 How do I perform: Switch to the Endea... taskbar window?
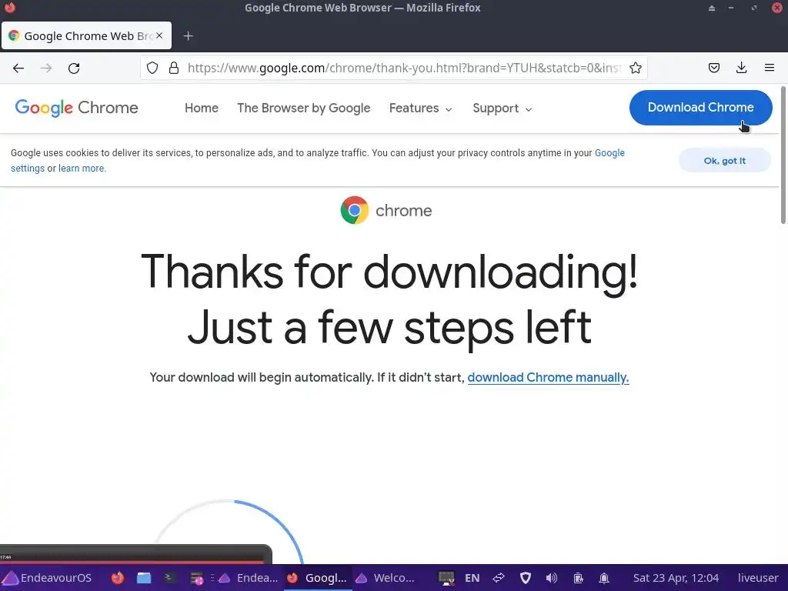[x=247, y=578]
